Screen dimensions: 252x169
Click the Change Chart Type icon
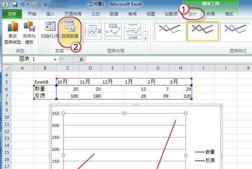(x=12, y=26)
